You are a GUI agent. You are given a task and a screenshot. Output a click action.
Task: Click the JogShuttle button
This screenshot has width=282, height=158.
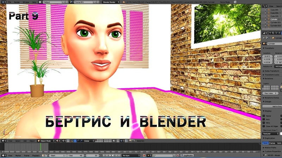(x=187, y=156)
